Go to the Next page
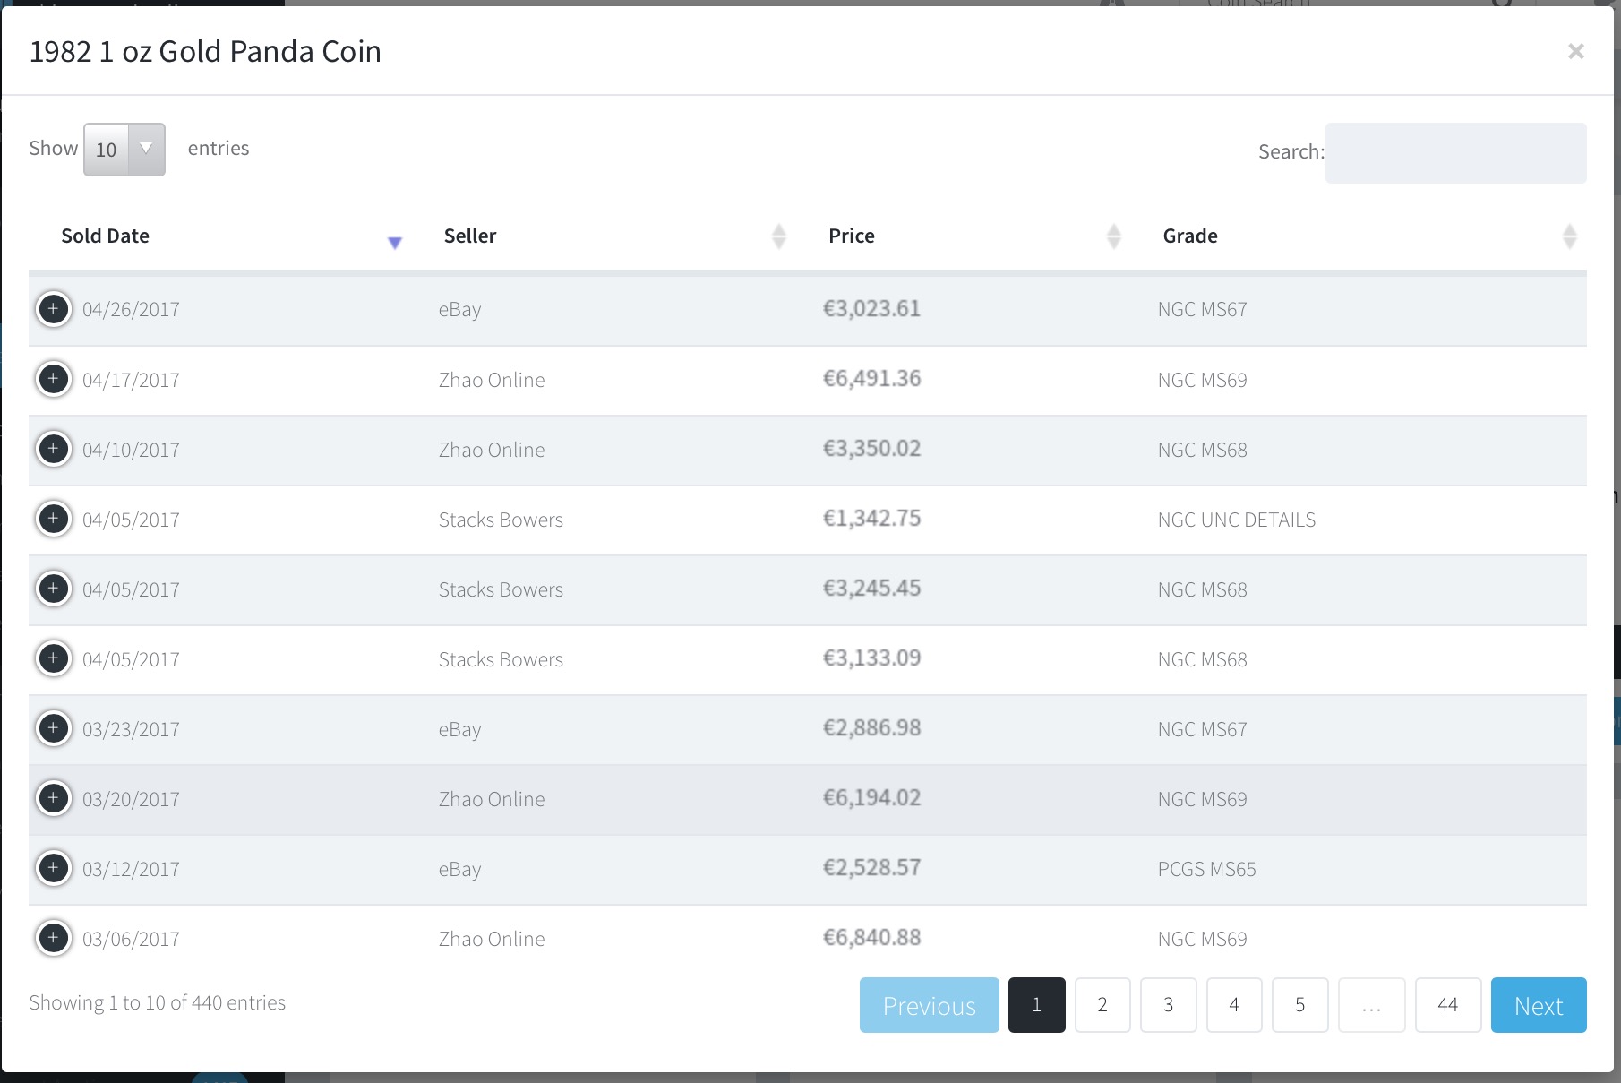Image resolution: width=1621 pixels, height=1083 pixels. 1539,1005
